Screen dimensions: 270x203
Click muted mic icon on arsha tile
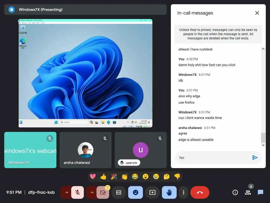[105, 139]
